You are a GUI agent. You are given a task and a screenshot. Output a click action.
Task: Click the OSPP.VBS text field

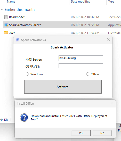(81, 66)
